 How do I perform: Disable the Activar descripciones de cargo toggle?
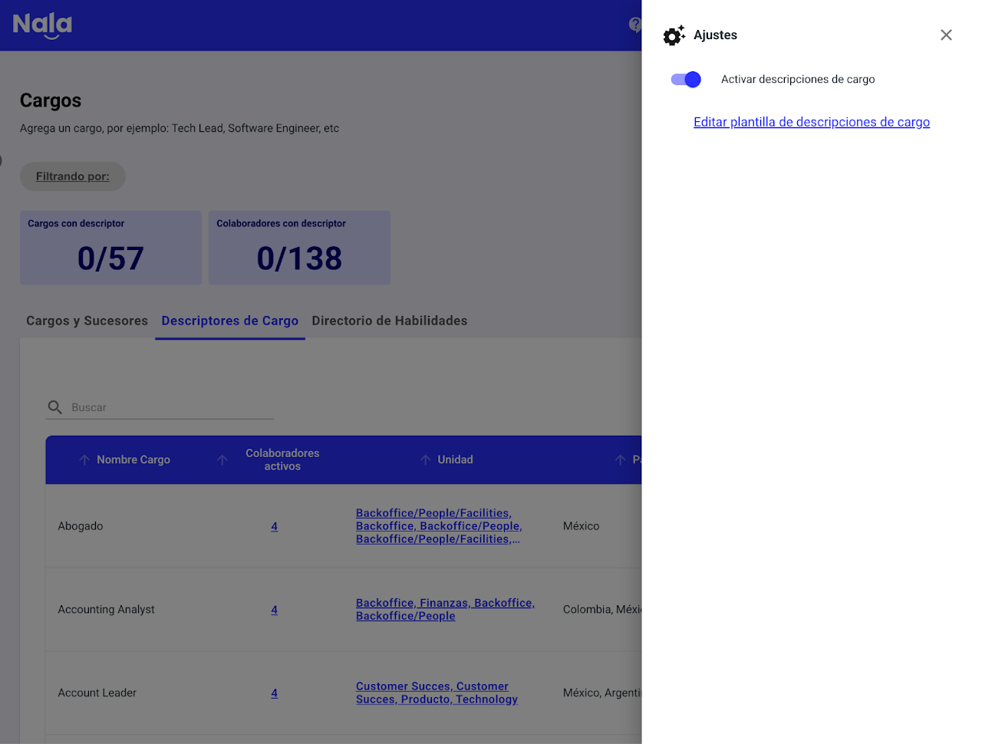(686, 80)
